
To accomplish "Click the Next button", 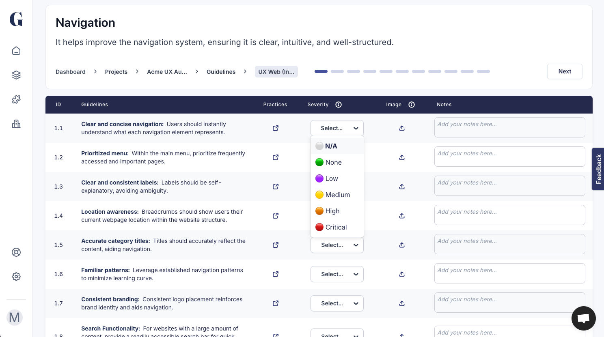I will [565, 71].
